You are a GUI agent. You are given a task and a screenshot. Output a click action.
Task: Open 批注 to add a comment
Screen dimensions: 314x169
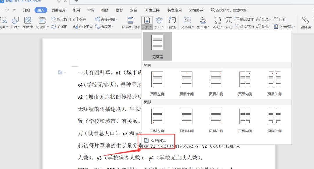[x=172, y=25]
